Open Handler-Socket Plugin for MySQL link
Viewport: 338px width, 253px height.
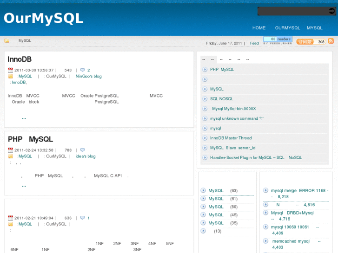click(x=256, y=158)
